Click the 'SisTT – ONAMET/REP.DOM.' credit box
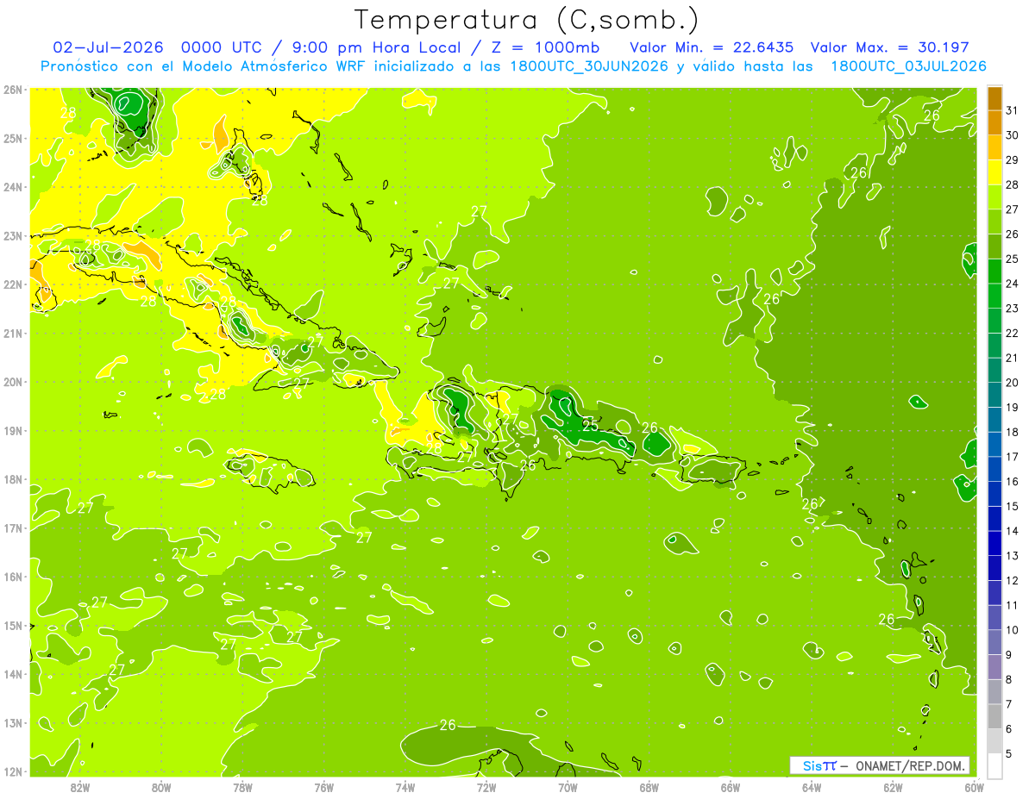 pos(880,765)
